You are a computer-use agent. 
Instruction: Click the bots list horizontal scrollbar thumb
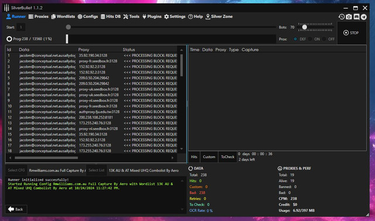[x=46, y=158]
